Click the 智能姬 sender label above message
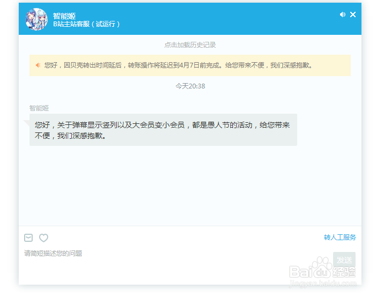The width and height of the screenshot is (377, 297). (x=39, y=108)
